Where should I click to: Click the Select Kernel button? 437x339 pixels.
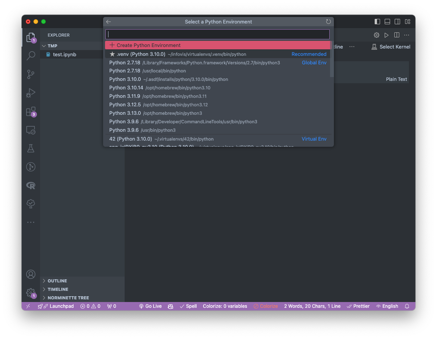click(x=391, y=47)
